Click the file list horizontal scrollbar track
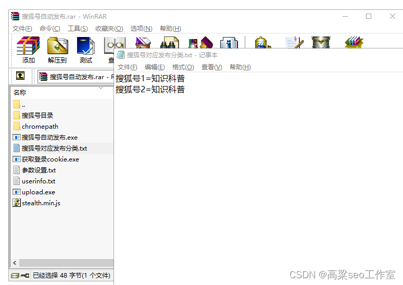The image size is (403, 285). [66, 263]
